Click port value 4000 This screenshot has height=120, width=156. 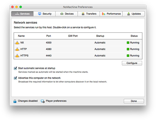(49, 43)
